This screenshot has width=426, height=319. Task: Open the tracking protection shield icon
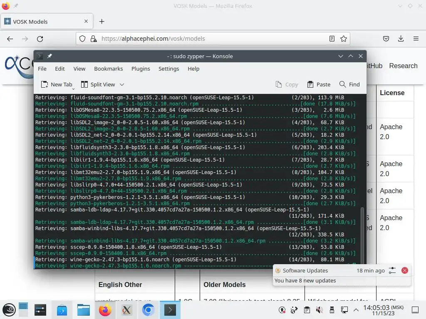pos(82,39)
